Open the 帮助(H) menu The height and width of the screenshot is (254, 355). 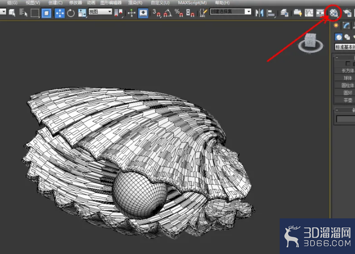[x=222, y=3]
